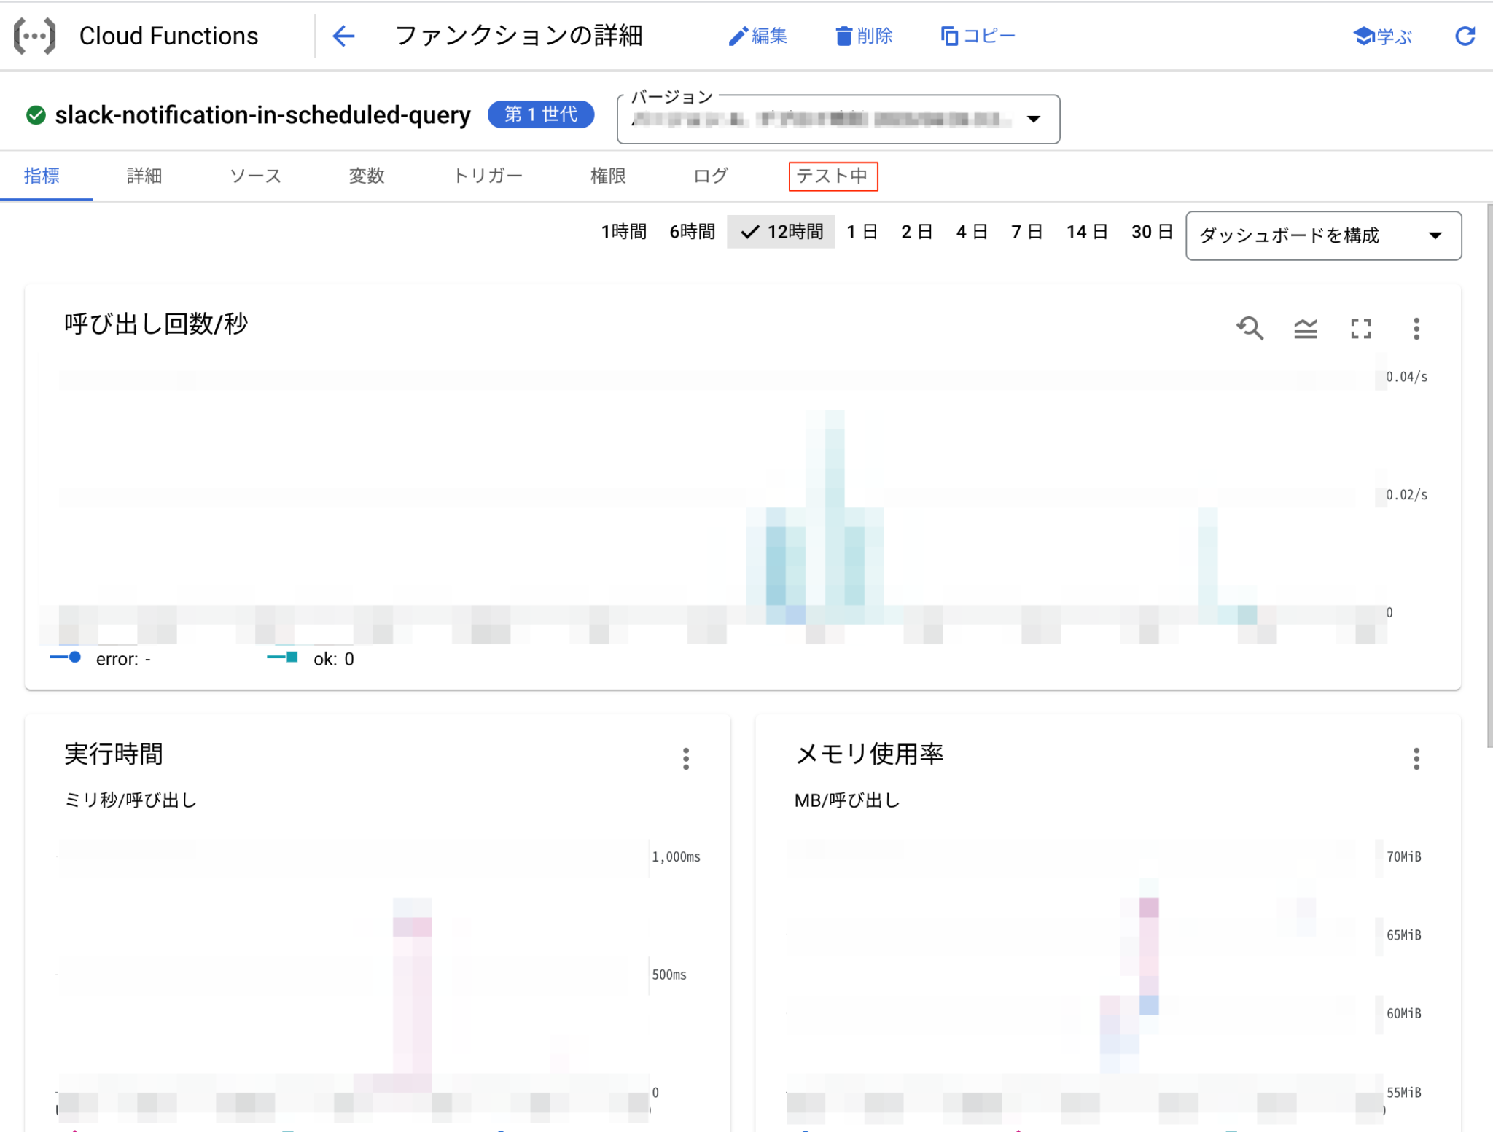Open the ダッシュボードを構成 dropdown
The height and width of the screenshot is (1132, 1493).
(x=1322, y=235)
